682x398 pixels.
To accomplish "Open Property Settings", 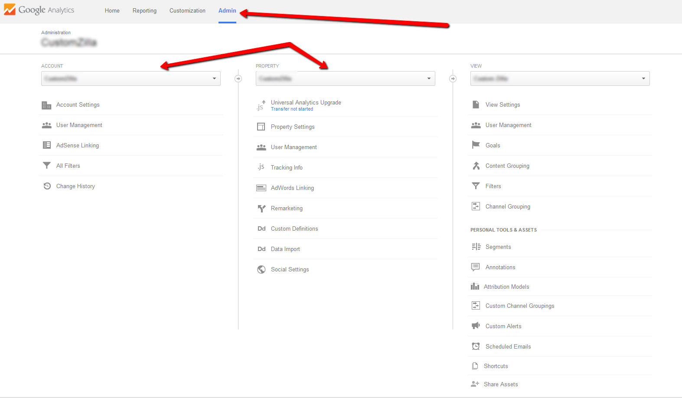I will 293,127.
